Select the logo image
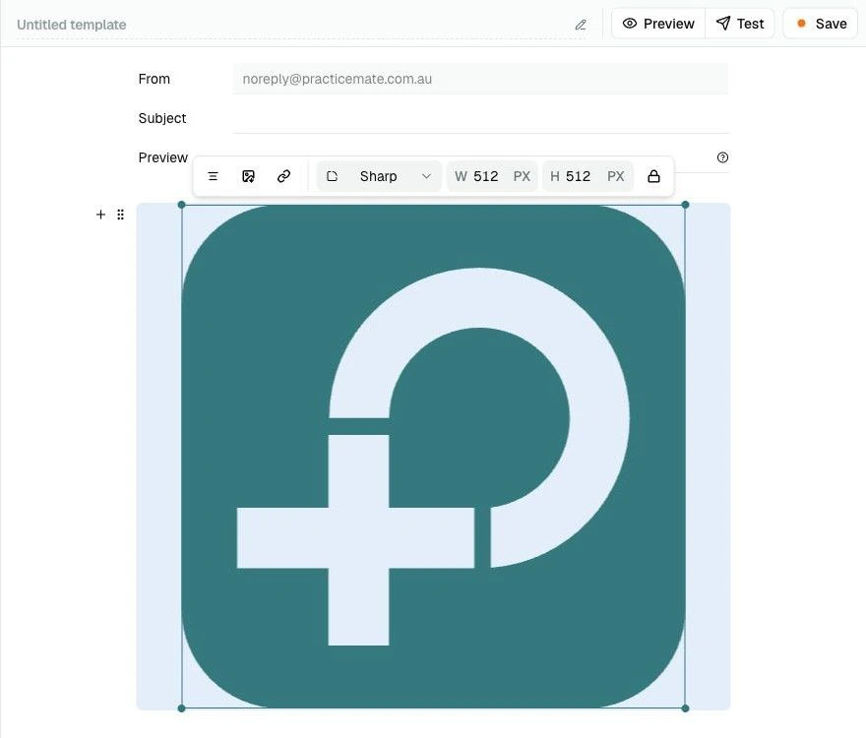 (x=434, y=457)
